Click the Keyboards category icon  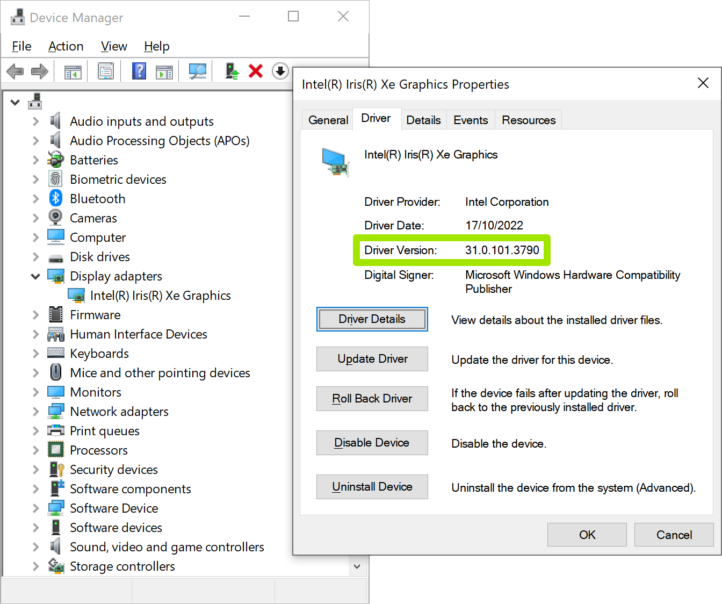tap(56, 353)
